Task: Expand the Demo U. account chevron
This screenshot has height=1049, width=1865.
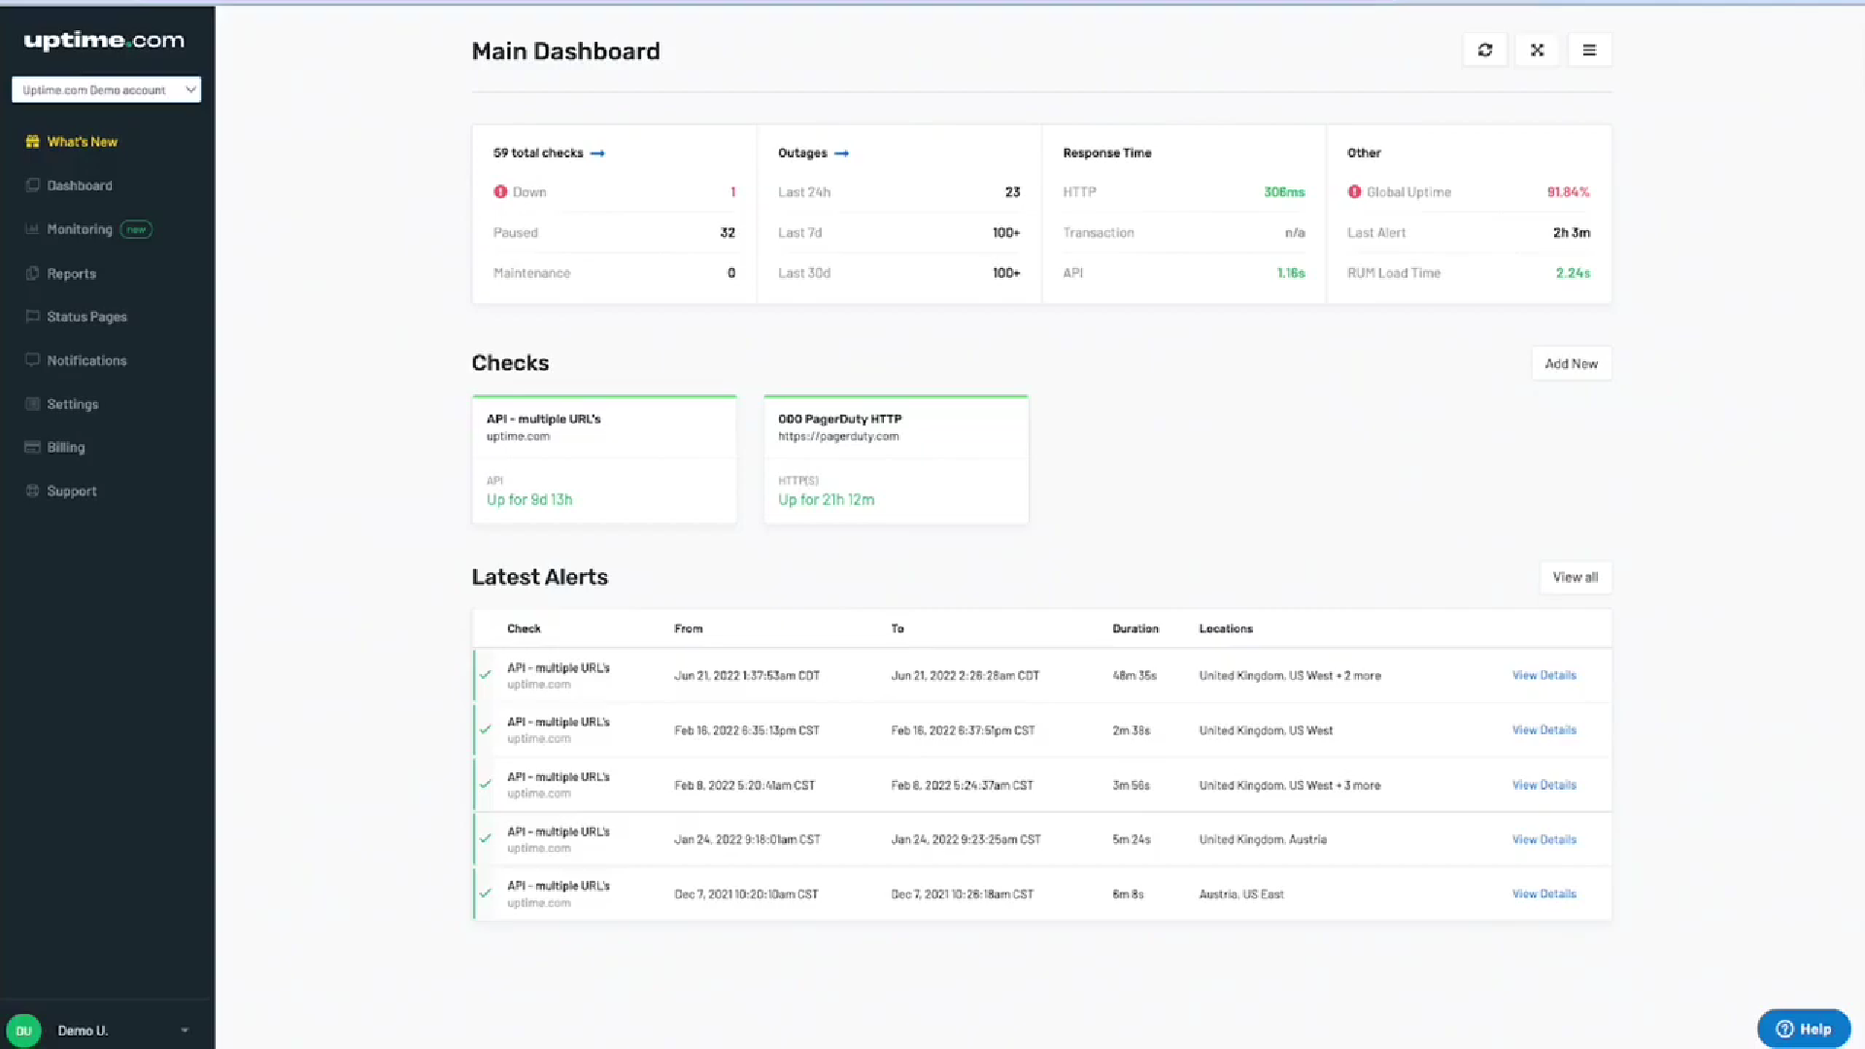Action: (185, 1031)
